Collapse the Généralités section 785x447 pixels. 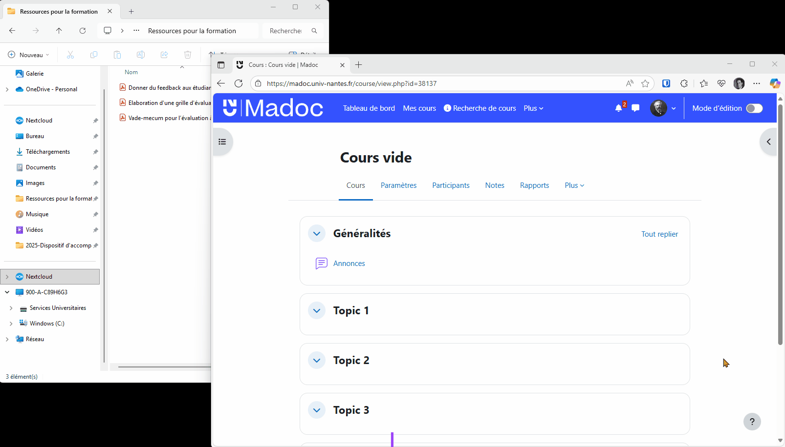coord(317,234)
